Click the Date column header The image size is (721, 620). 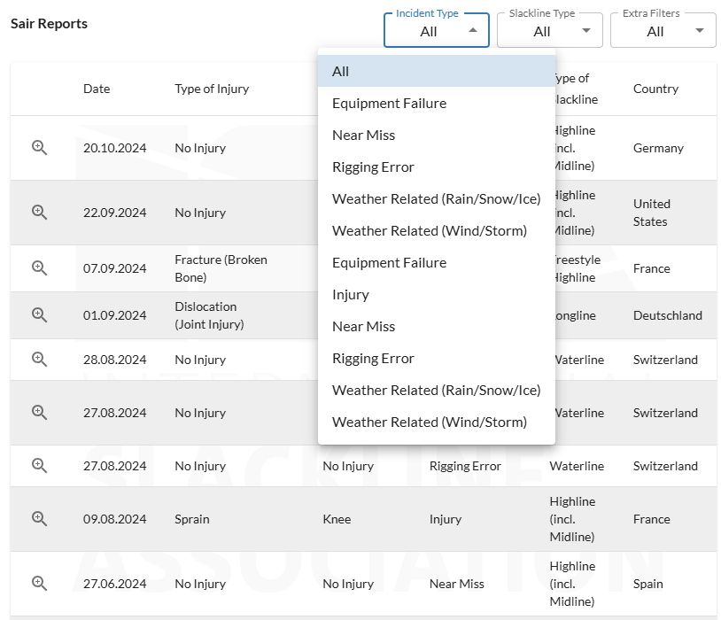(x=97, y=89)
